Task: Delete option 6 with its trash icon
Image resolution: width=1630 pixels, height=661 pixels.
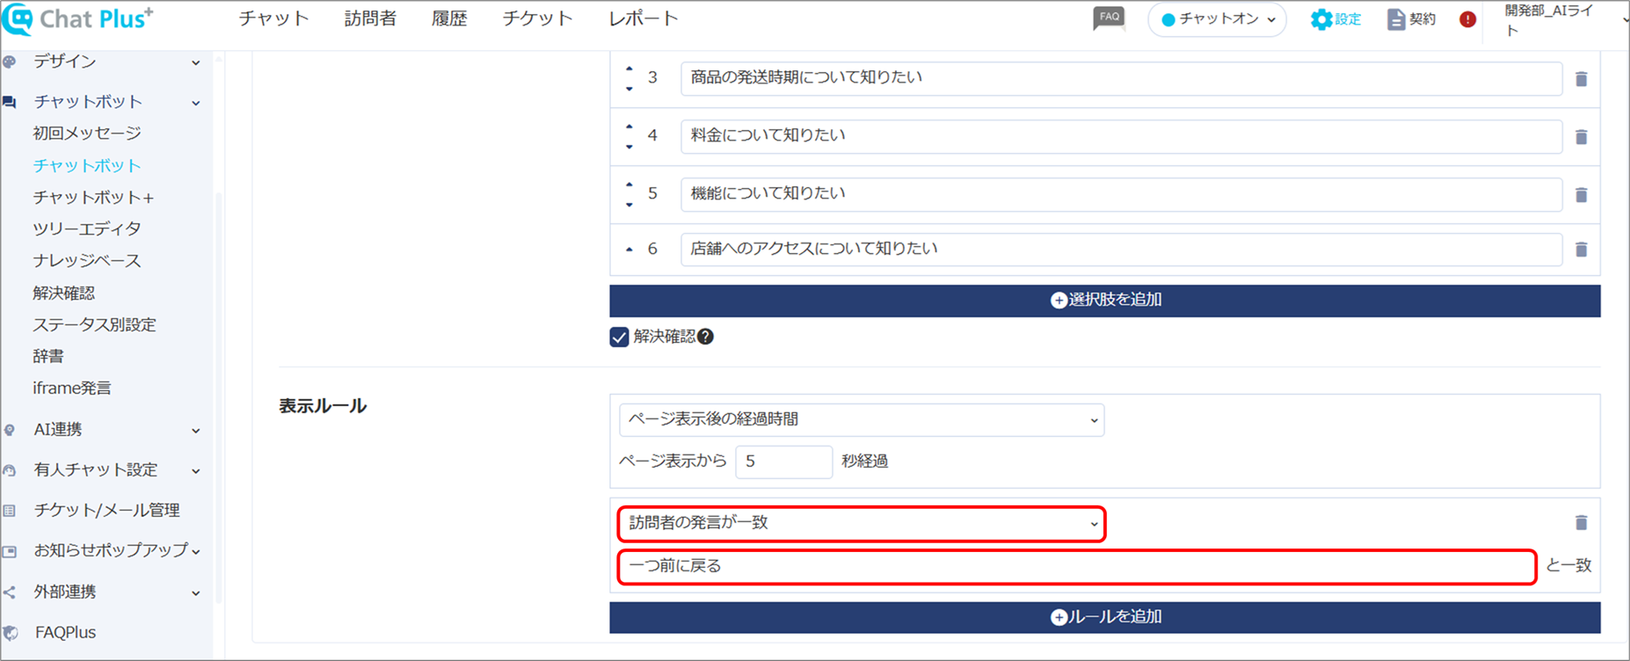Action: (1581, 250)
